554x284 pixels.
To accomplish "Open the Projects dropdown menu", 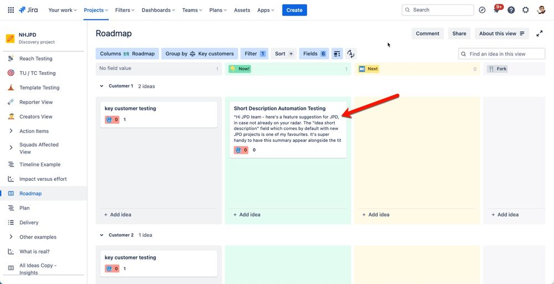I will [x=96, y=10].
